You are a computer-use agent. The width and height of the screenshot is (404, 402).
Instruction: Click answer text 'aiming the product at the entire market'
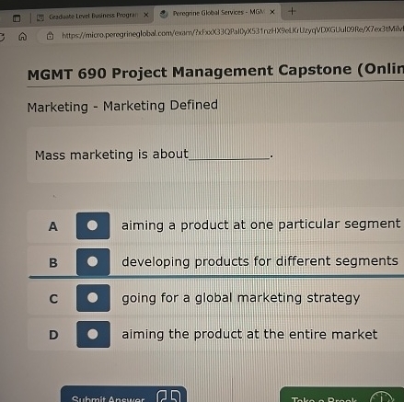pos(249,334)
